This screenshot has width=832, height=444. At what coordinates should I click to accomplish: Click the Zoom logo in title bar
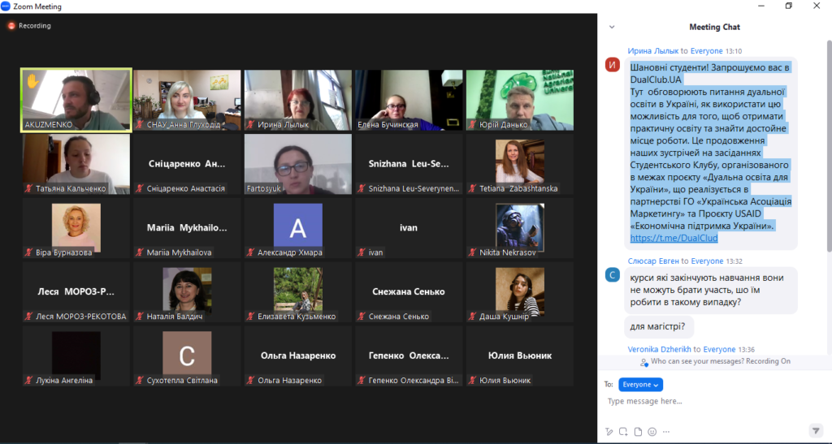click(7, 6)
